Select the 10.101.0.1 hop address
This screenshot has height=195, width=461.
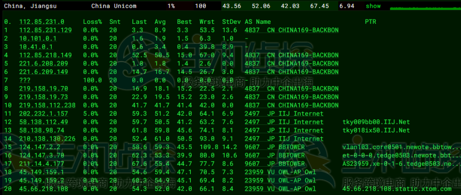pos(38,38)
